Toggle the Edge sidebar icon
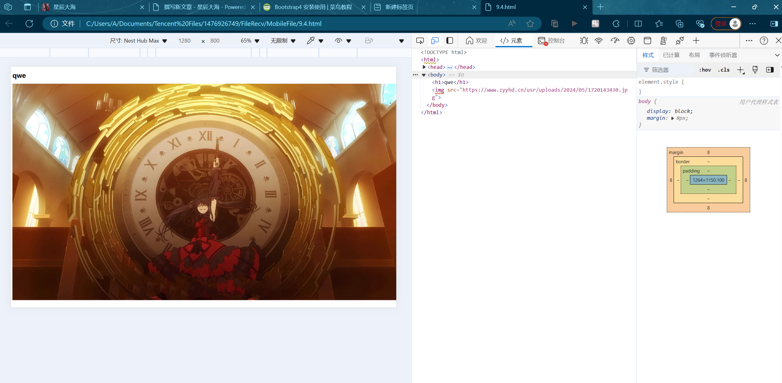 coord(774,23)
